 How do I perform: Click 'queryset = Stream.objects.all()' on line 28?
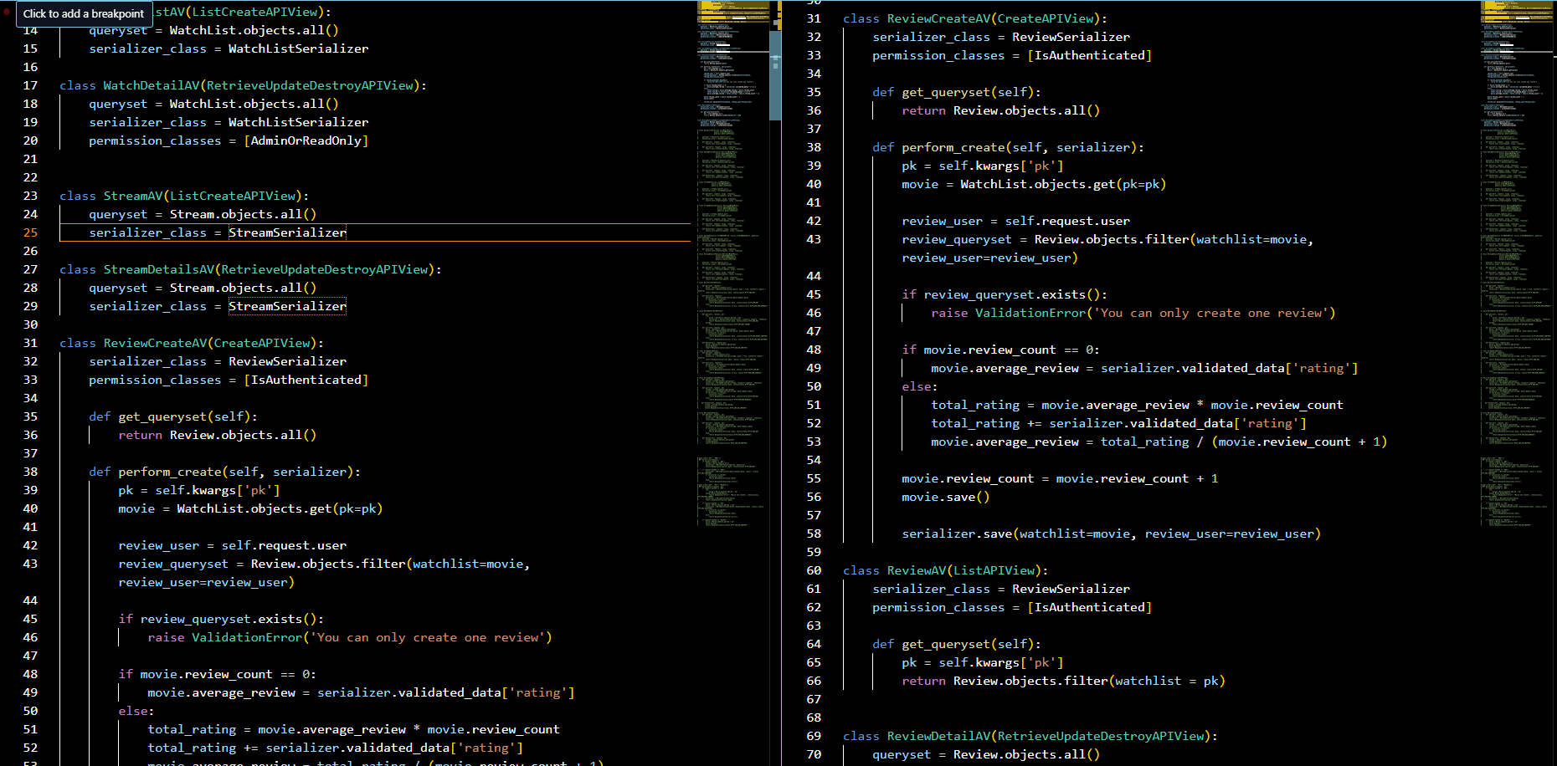coord(203,288)
